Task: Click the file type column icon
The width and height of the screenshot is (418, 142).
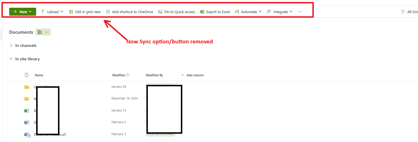Action: click(x=27, y=75)
